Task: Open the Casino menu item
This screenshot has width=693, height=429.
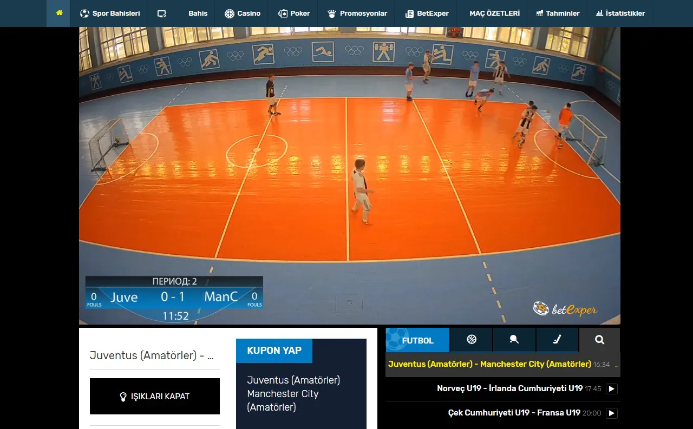Action: 243,14
